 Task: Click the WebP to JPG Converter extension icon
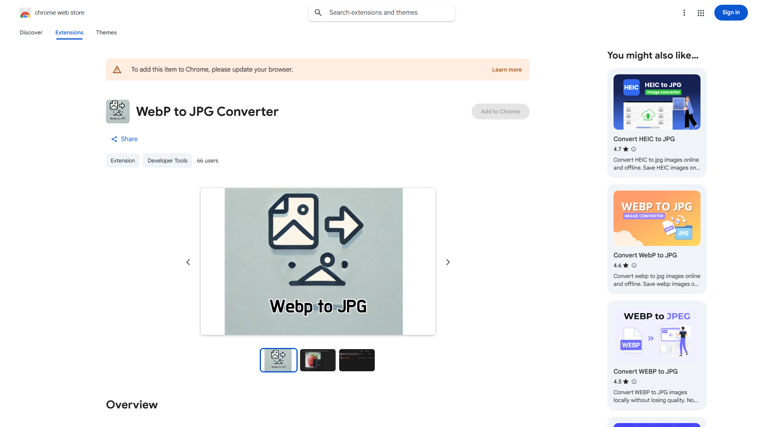(x=117, y=111)
